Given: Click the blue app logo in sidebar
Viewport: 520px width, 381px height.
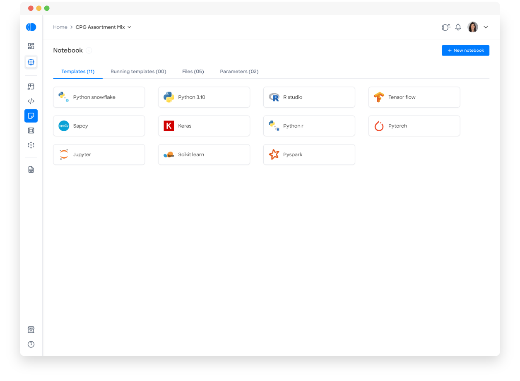Looking at the screenshot, I should pyautogui.click(x=31, y=27).
